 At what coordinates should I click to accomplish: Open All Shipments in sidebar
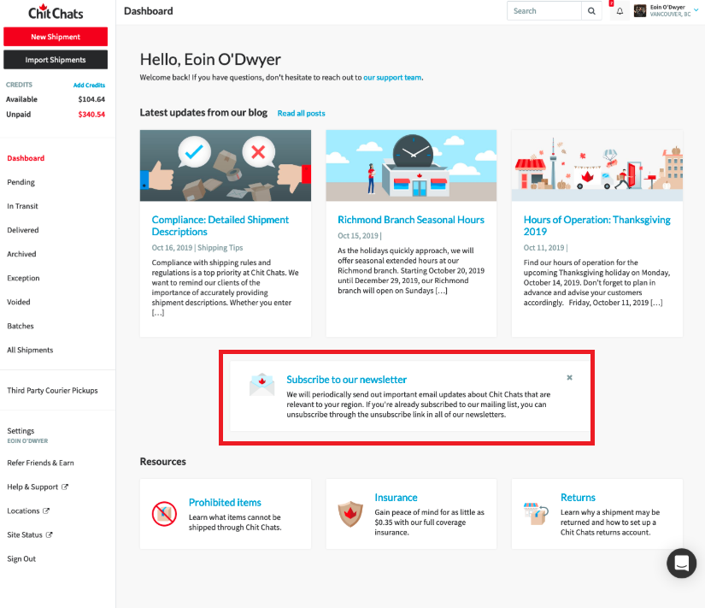(30, 350)
